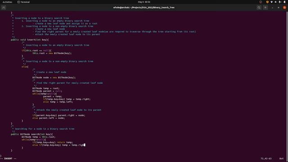Open a new terminal tab
Screen dimensions: 288x162
4,8
